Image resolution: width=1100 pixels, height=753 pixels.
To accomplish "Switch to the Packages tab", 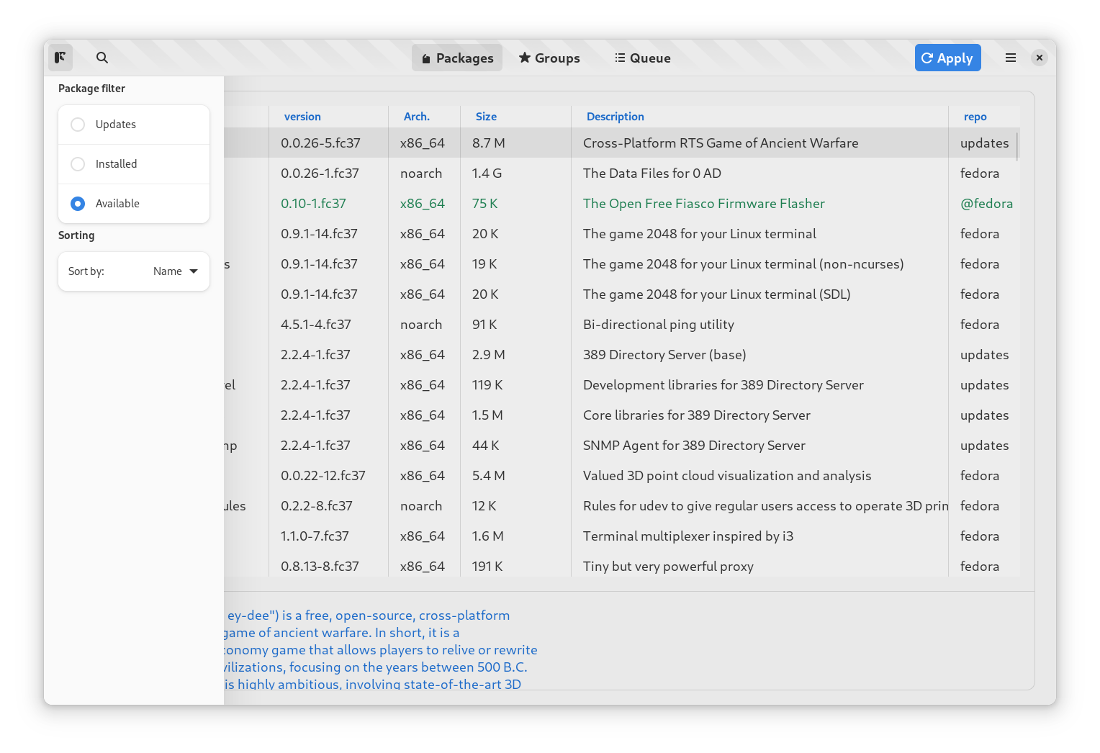I will [x=457, y=58].
